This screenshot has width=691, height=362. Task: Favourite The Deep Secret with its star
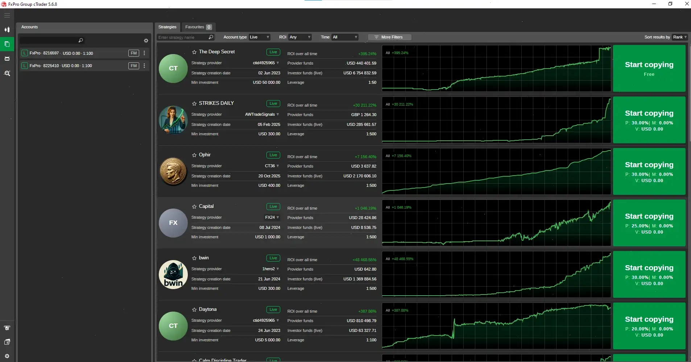coord(194,52)
